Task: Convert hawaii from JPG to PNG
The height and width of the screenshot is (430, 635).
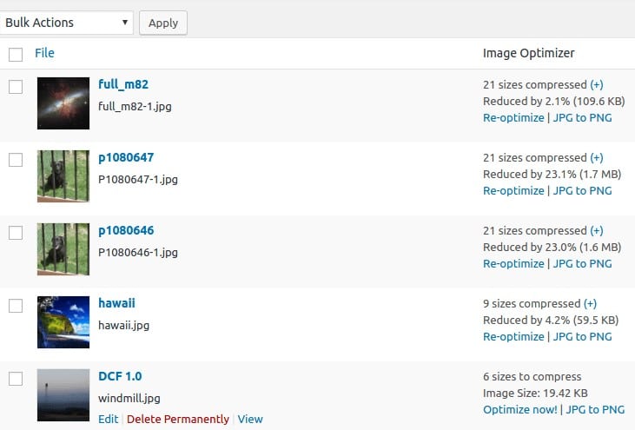Action: (x=588, y=337)
